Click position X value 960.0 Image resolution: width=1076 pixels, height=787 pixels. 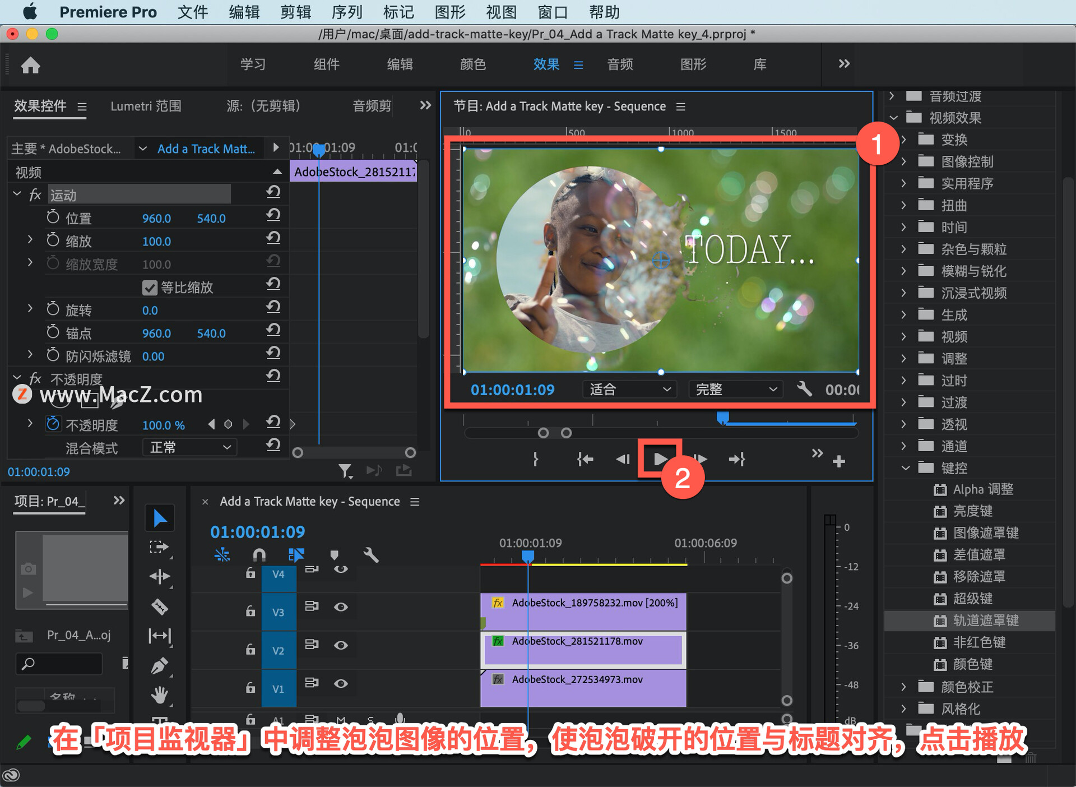click(156, 219)
